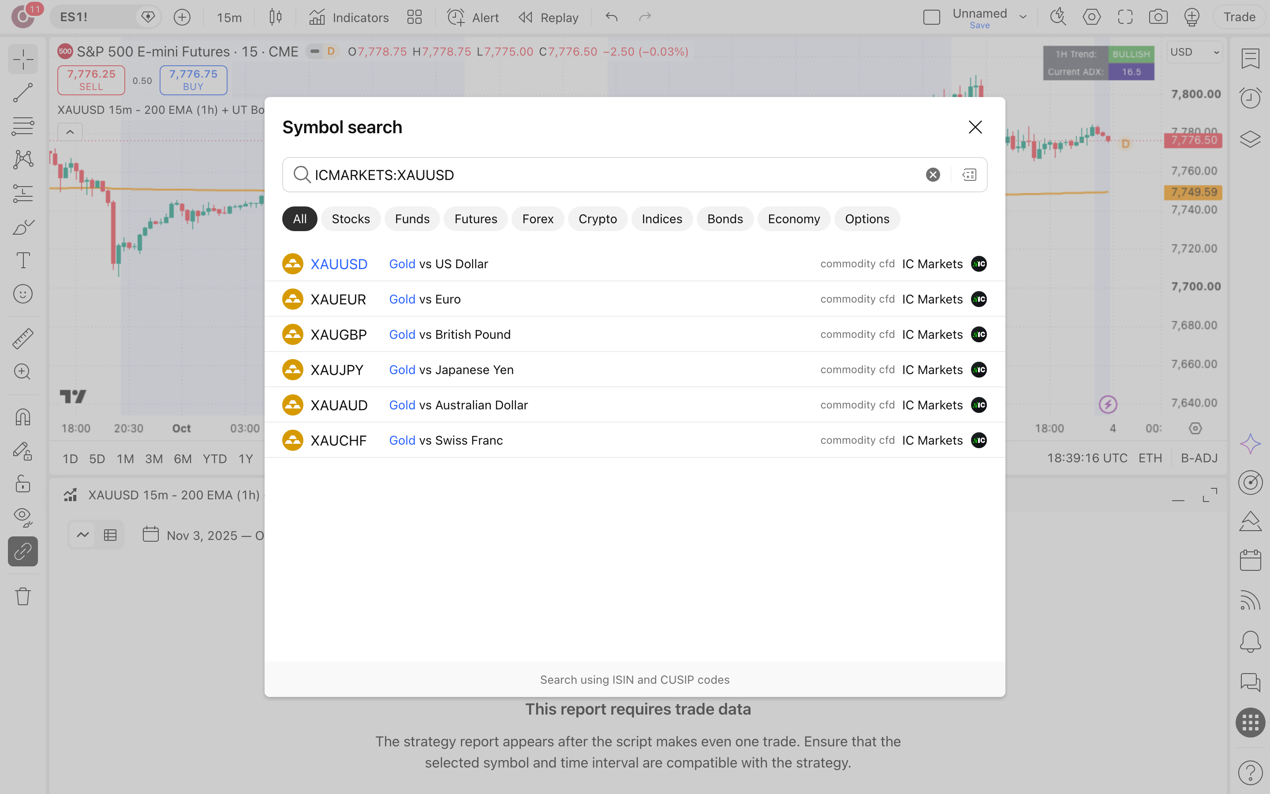Click the 7,776.25 SELL button

click(x=91, y=80)
